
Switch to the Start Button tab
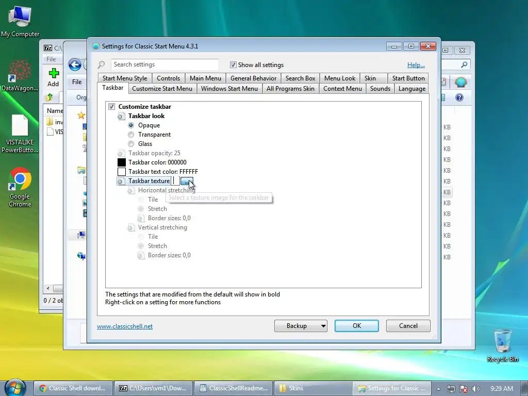(x=408, y=78)
